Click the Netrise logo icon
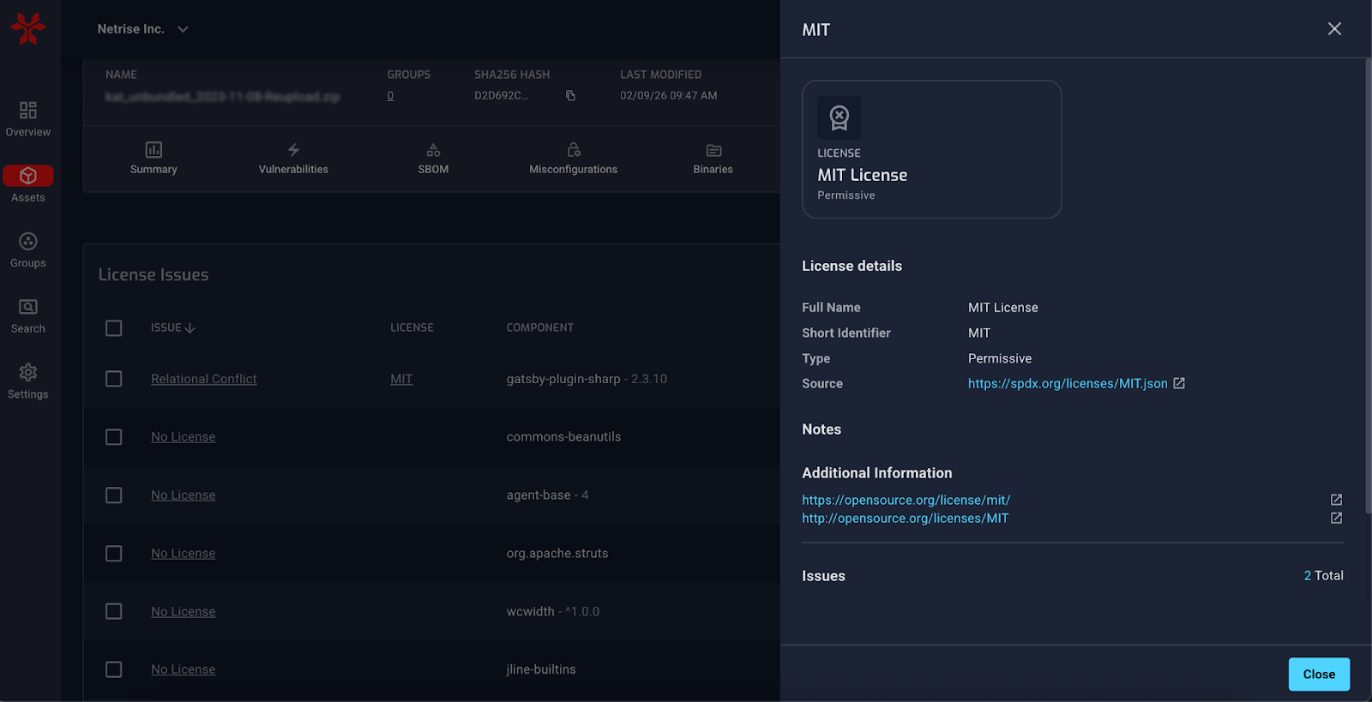 28,28
